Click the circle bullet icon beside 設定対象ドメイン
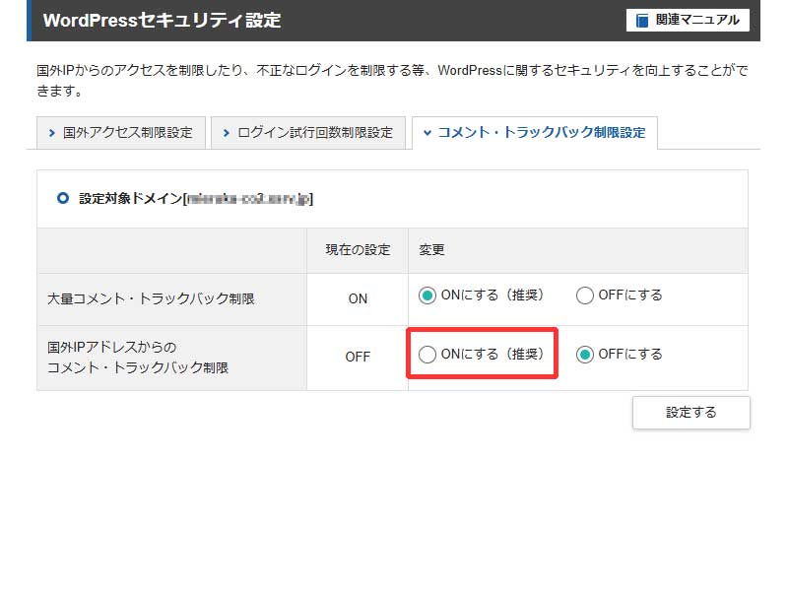This screenshot has width=788, height=591. pos(63,198)
